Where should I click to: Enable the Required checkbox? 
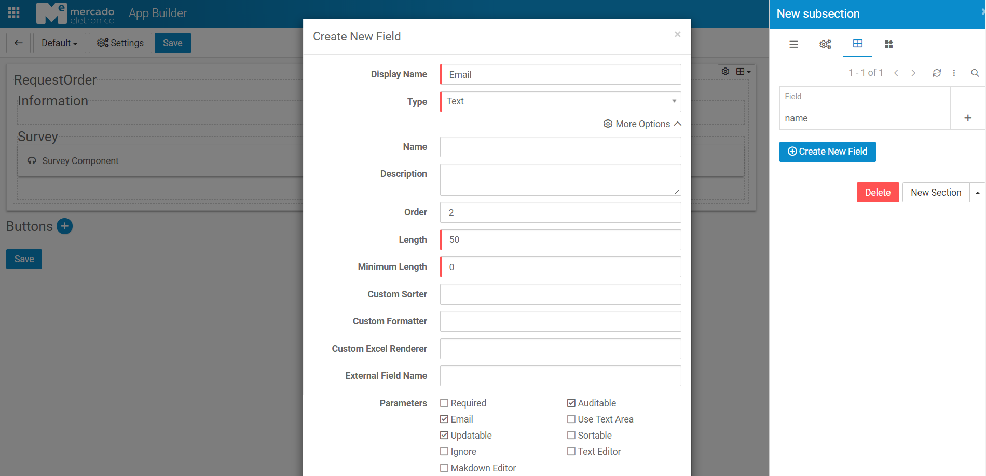(444, 403)
